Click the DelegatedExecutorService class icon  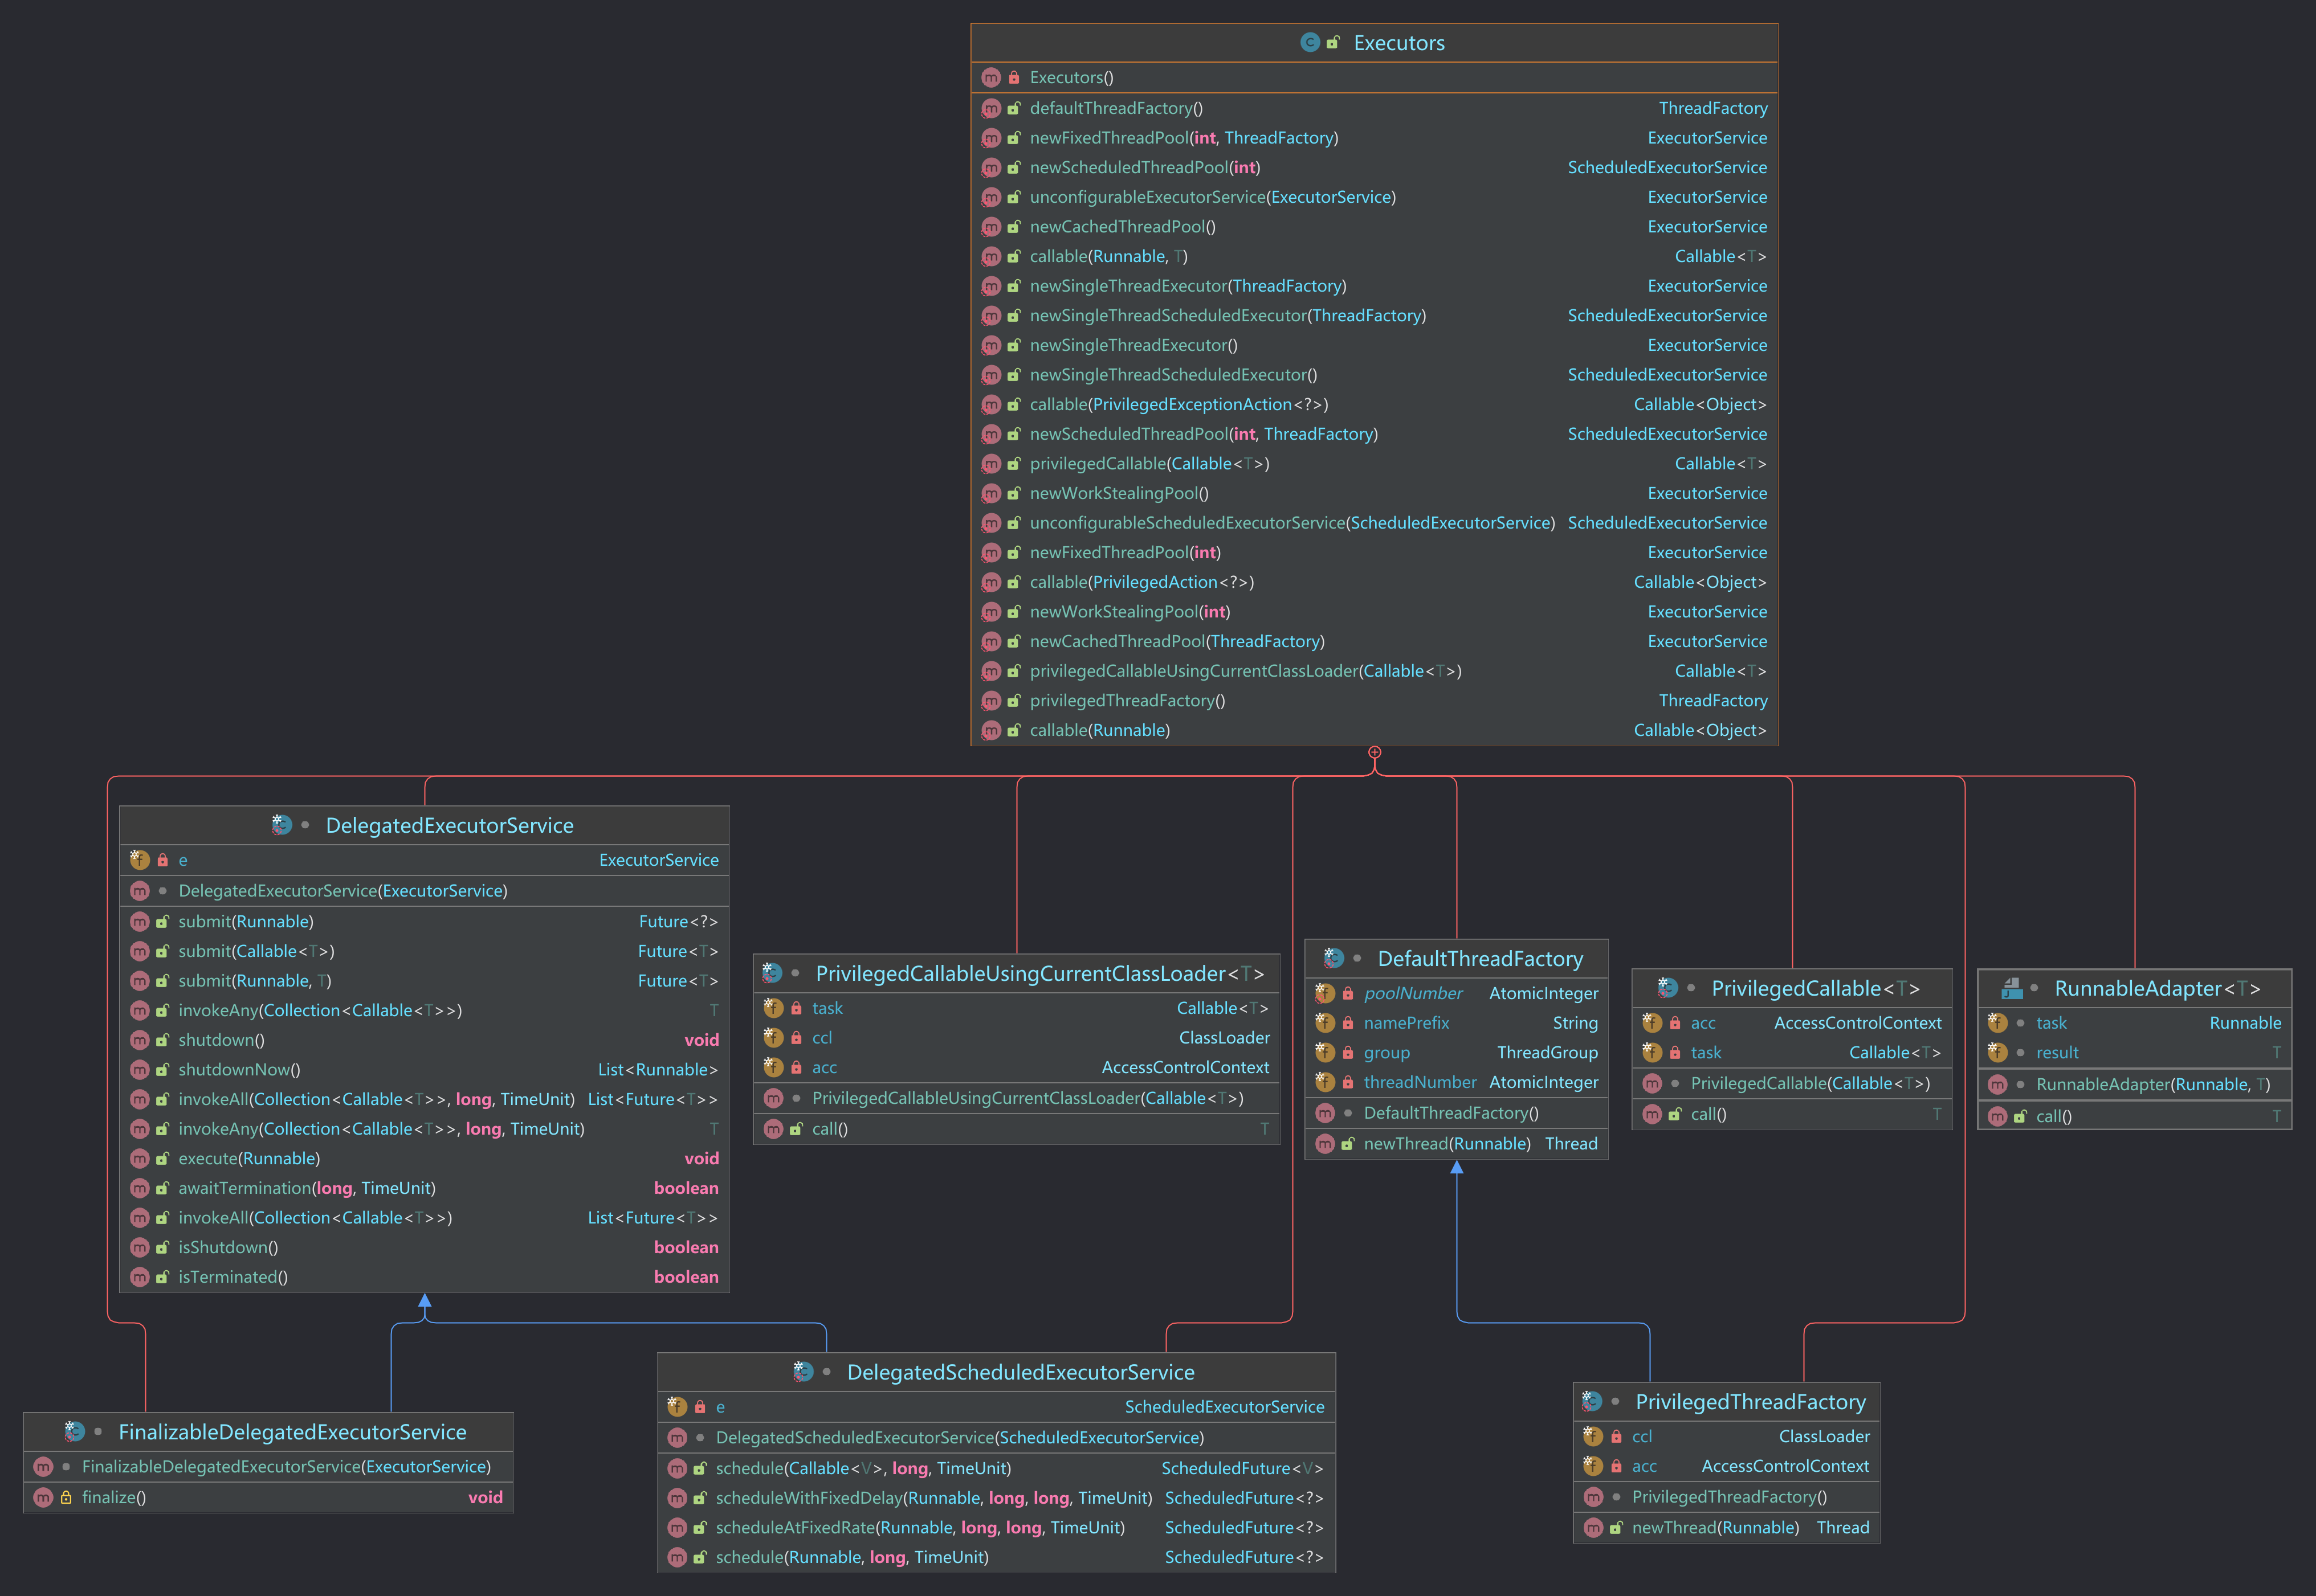282,825
